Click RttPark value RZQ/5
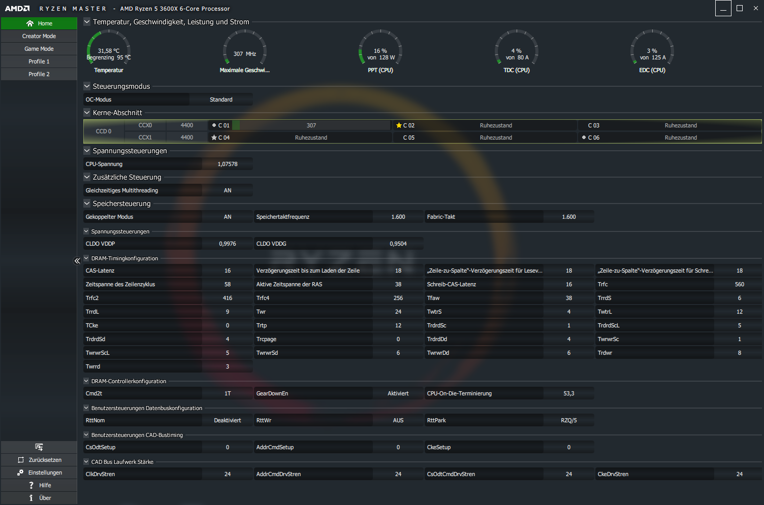This screenshot has height=505, width=764. coord(569,420)
